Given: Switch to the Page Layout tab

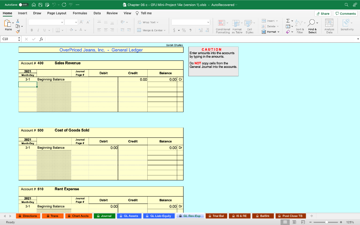Looking at the screenshot, I should 57,13.
